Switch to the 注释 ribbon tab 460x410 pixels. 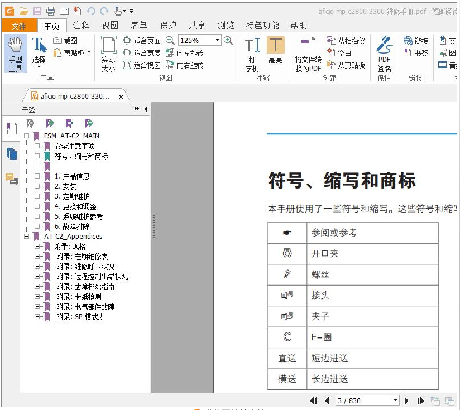tap(81, 26)
